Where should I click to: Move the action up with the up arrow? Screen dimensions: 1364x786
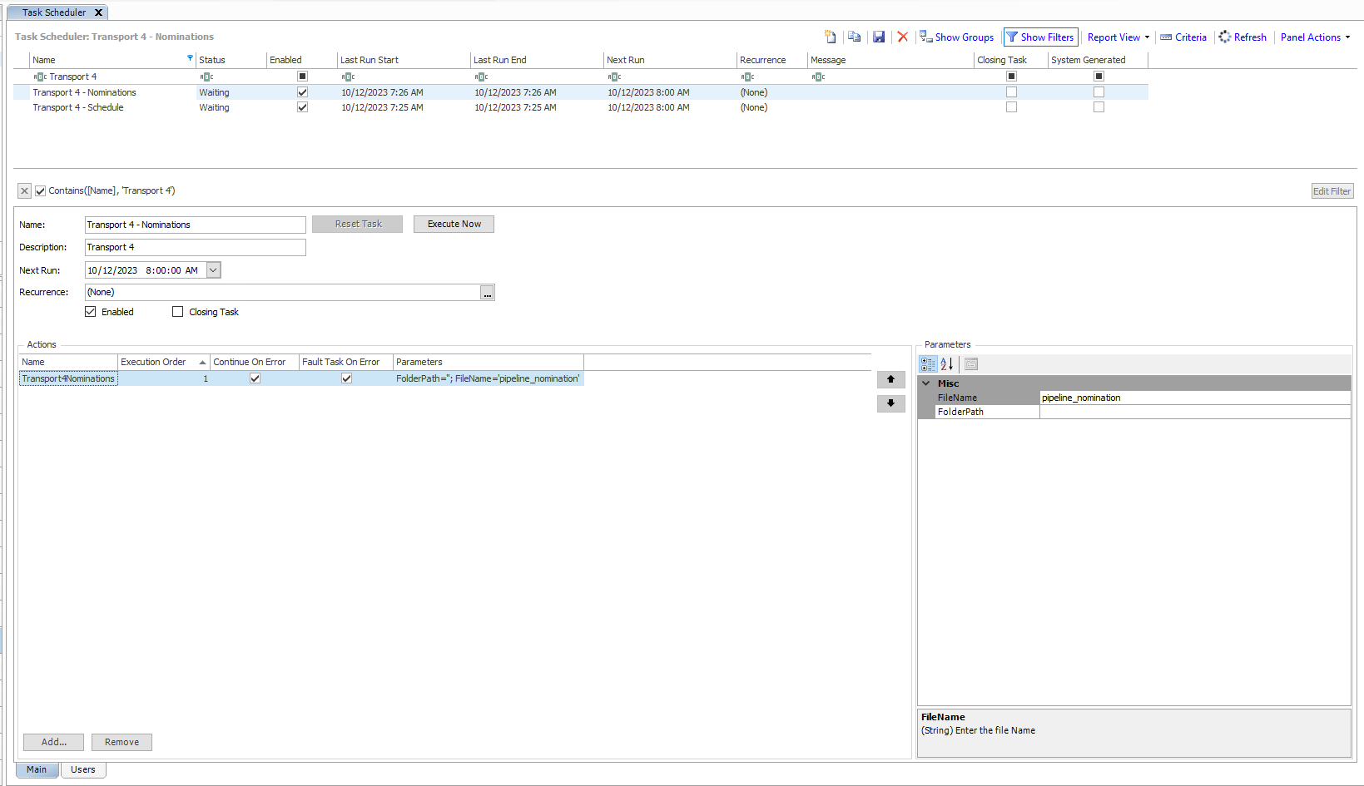[x=890, y=379]
